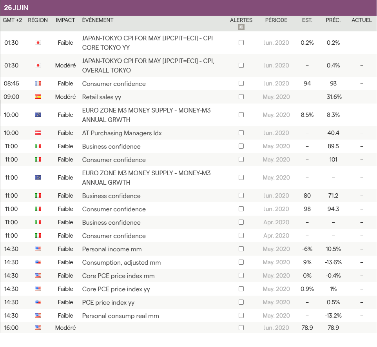Click Italy flag in Apr. 2020 Consumer confidence row
The height and width of the screenshot is (347, 377).
(38, 236)
